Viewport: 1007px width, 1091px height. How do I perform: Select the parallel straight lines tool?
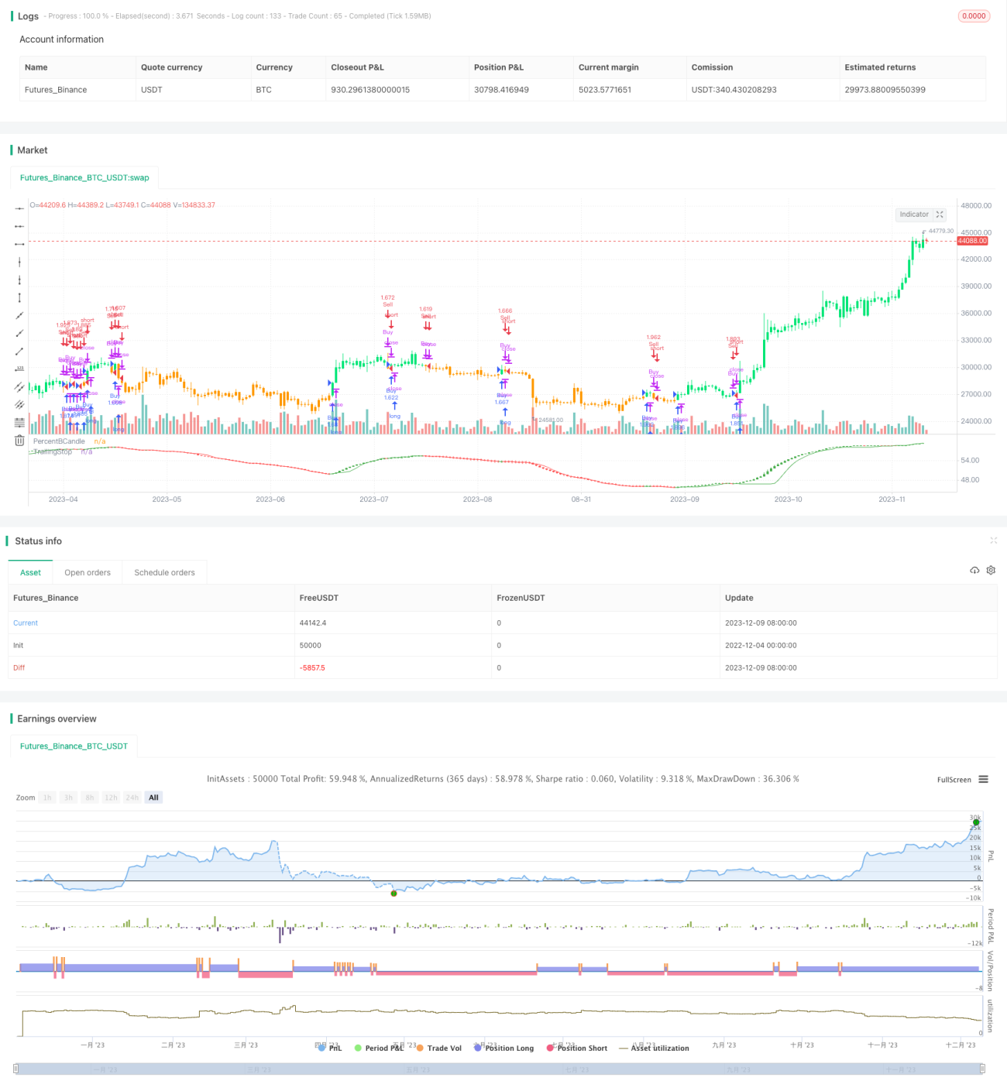pyautogui.click(x=19, y=404)
